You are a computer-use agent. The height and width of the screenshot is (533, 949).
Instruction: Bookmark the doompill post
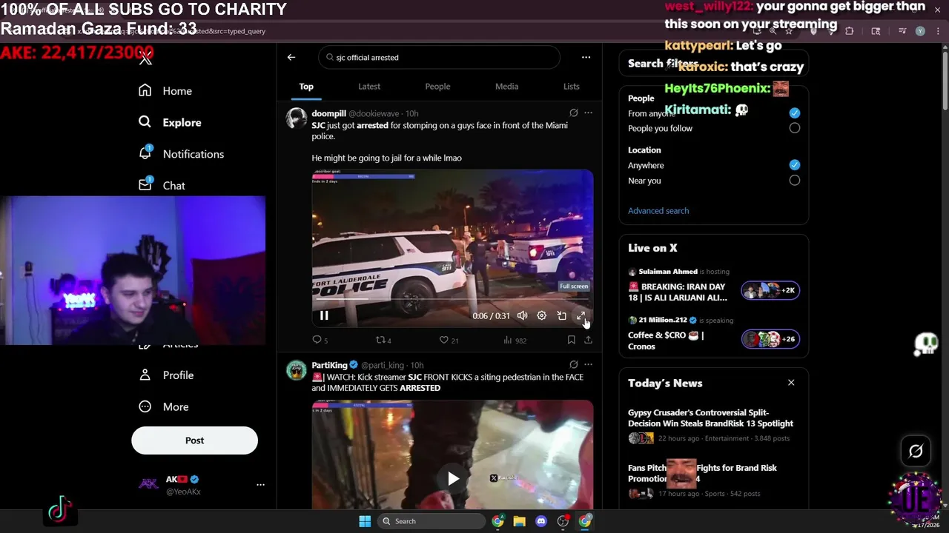click(571, 340)
